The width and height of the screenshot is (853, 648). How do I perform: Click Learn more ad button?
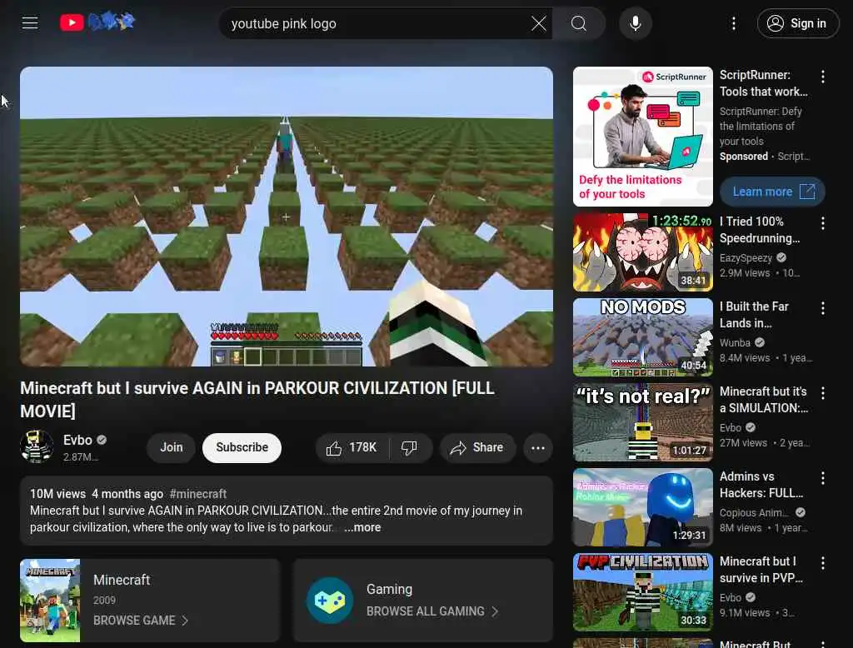[x=772, y=192]
